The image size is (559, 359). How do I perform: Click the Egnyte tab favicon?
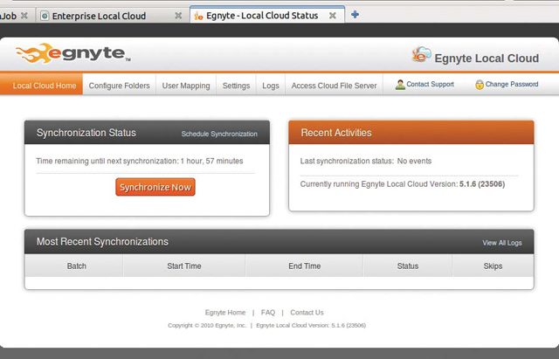coord(198,16)
